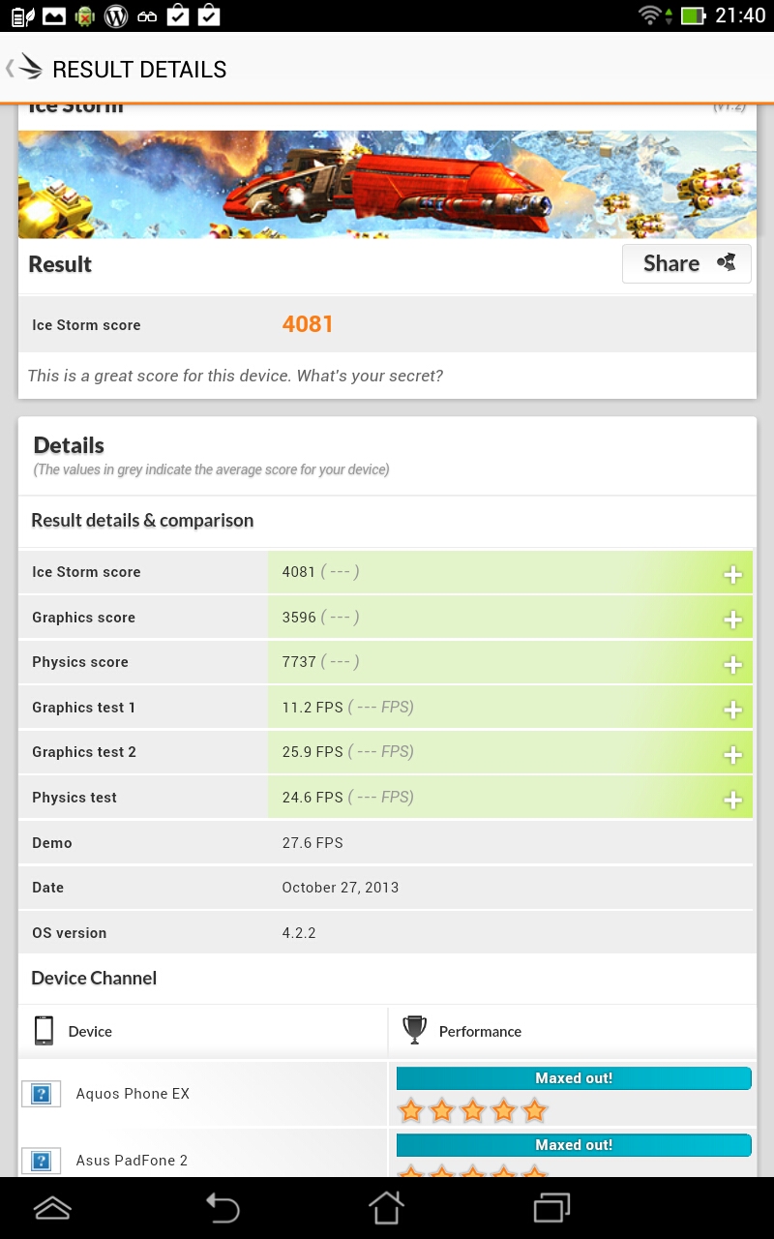Screen dimensions: 774x1239
Task: Click the Maxed out bar for Aquos Phone EX
Action: click(574, 1078)
